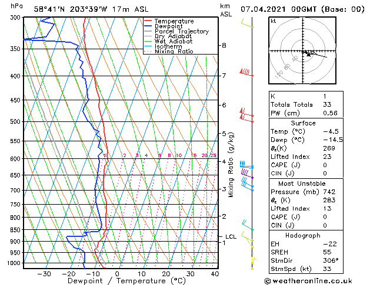
Task: Click the red wind barb near 400 hPa
Action: 246,72
